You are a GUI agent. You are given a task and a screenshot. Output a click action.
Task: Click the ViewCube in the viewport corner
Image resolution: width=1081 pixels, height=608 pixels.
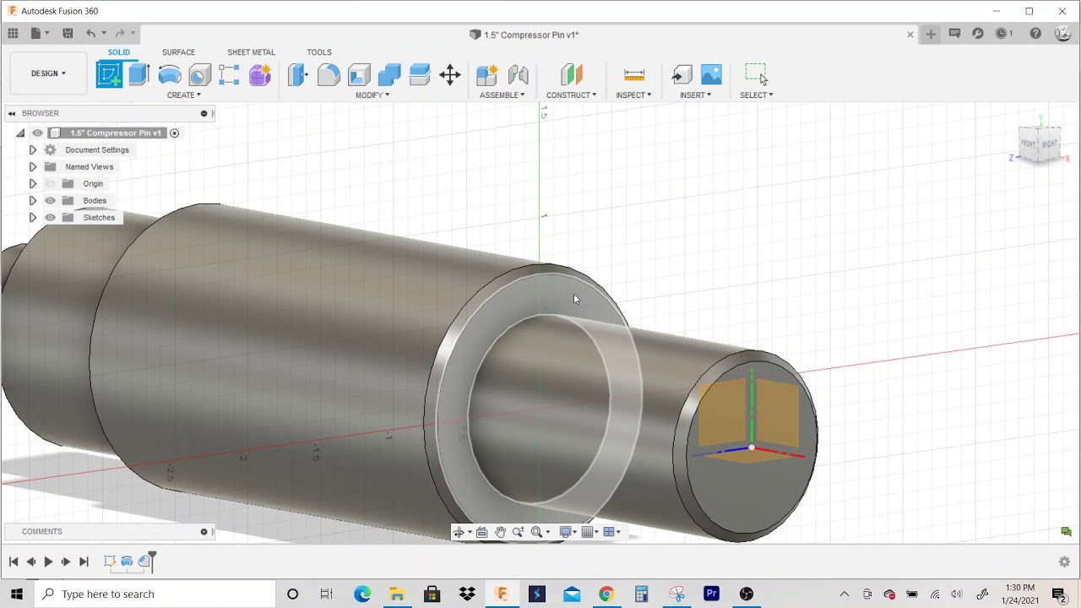(x=1040, y=144)
